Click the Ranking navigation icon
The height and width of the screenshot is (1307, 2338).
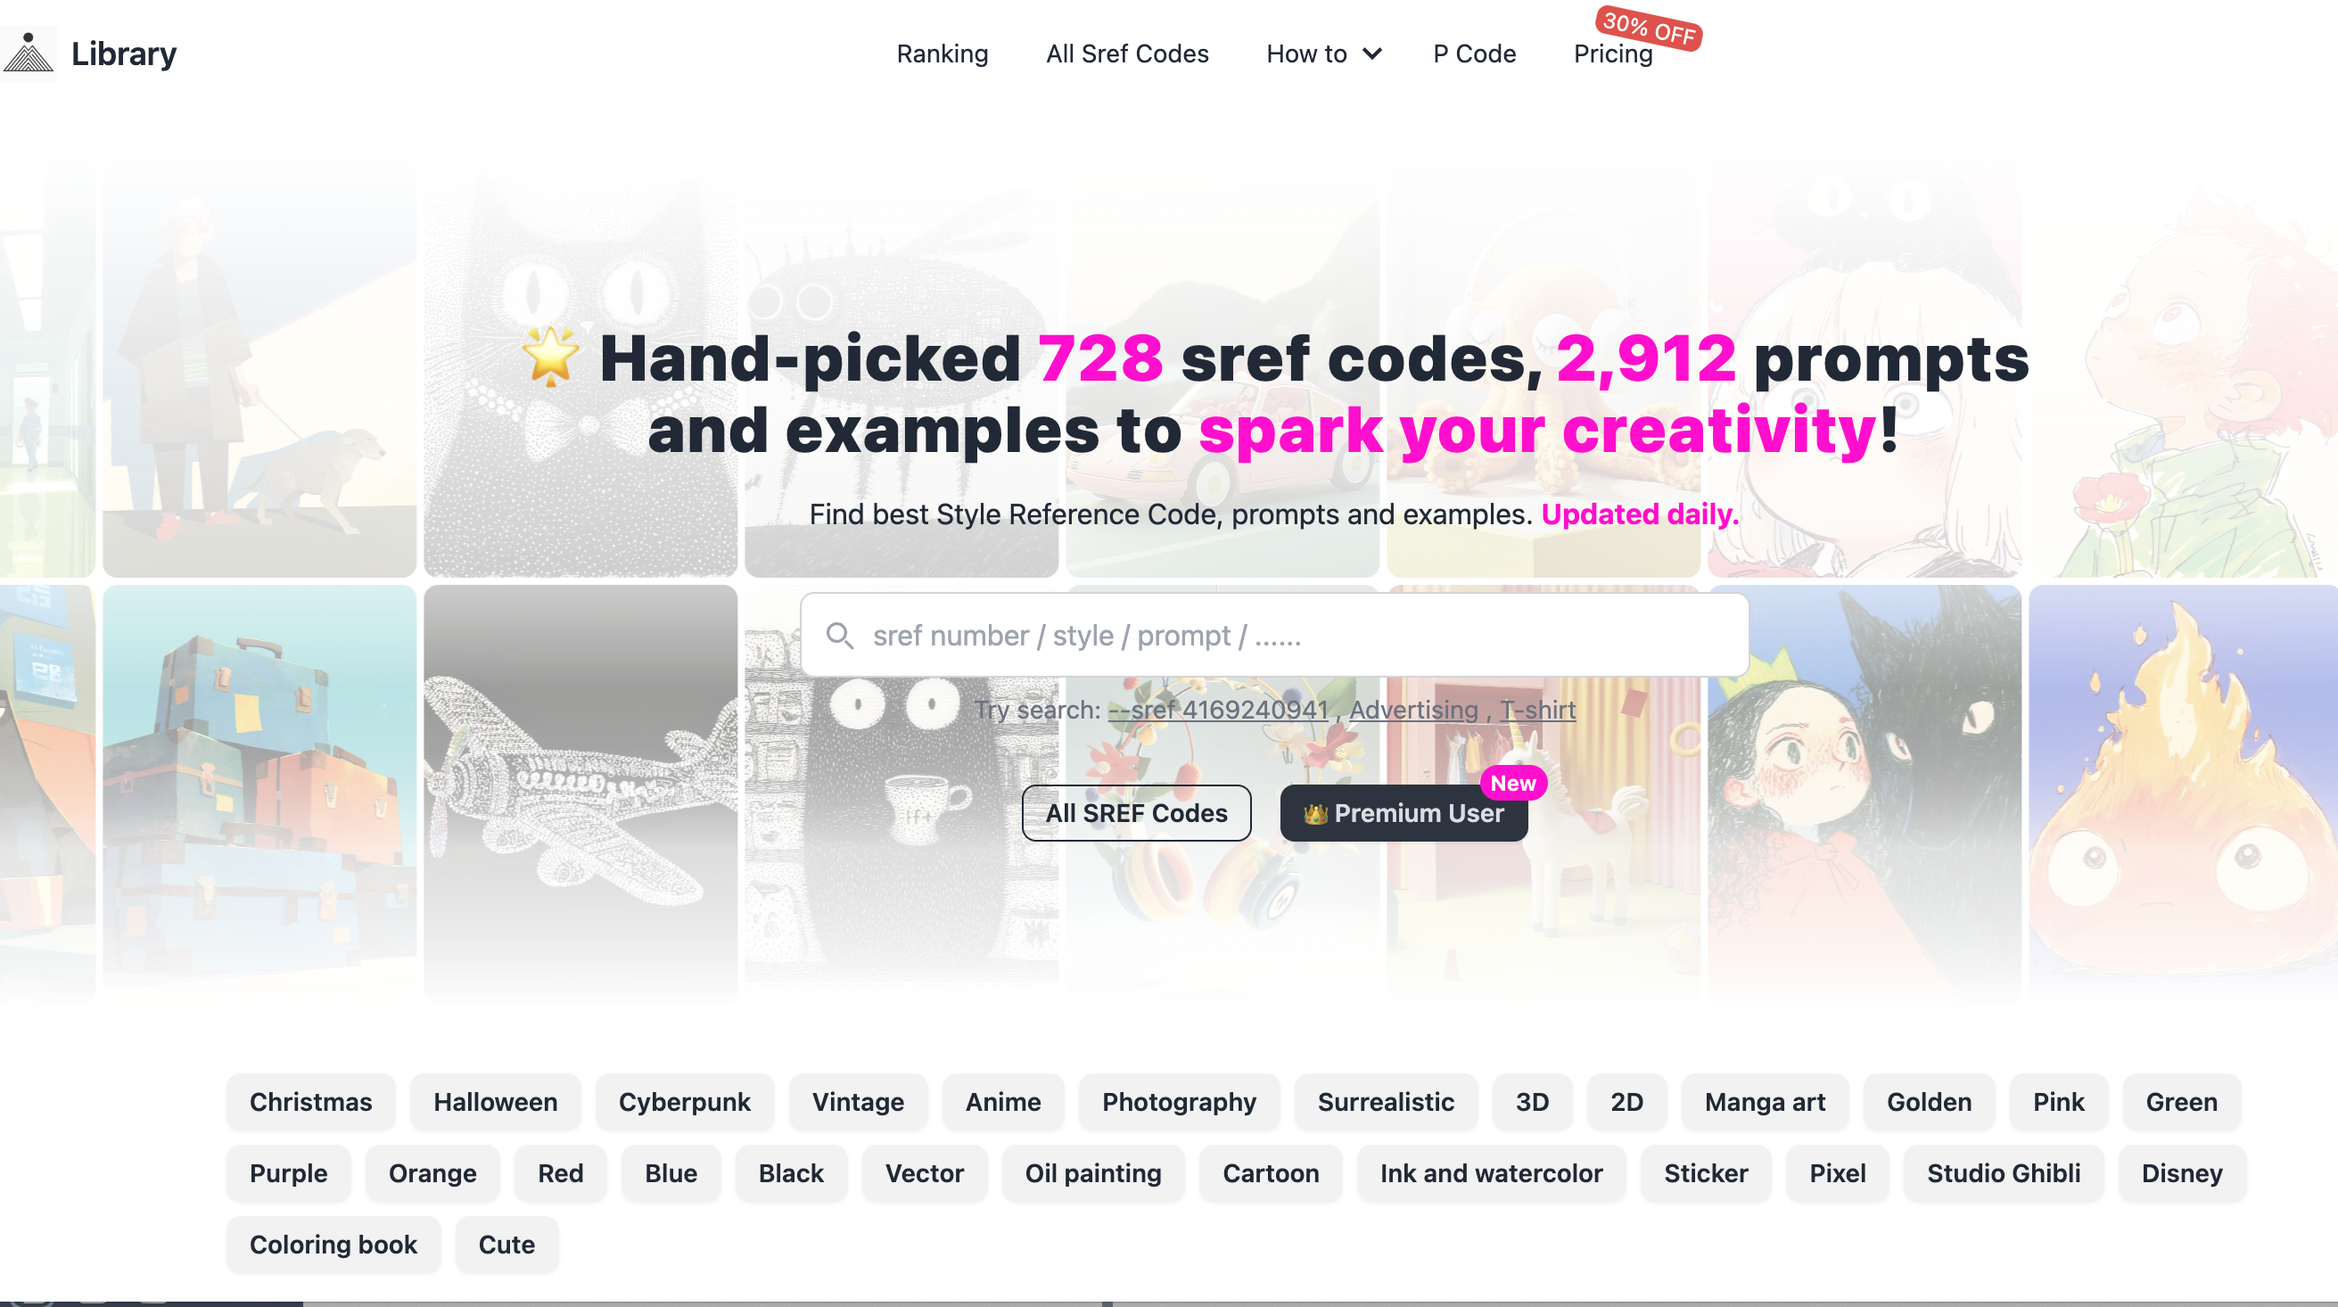coord(943,53)
